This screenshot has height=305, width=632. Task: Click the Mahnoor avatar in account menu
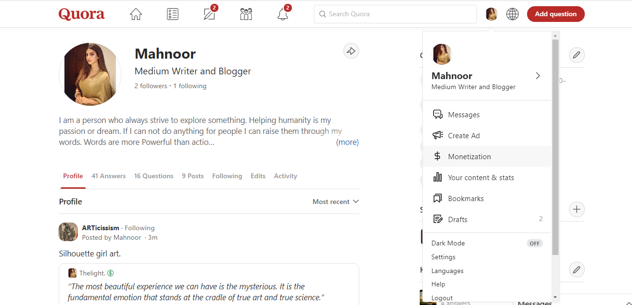442,54
